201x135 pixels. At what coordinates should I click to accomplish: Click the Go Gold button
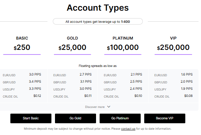click(x=75, y=118)
